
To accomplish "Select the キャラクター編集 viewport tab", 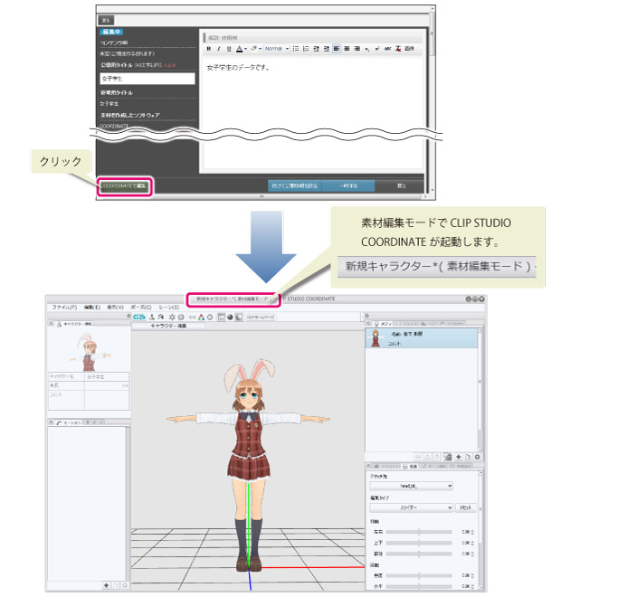I will click(168, 326).
